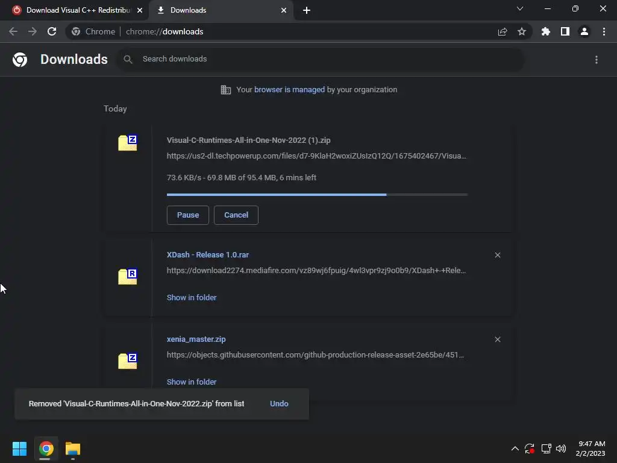
Task: Remove xenia_master.zip from list
Action: coord(497,339)
